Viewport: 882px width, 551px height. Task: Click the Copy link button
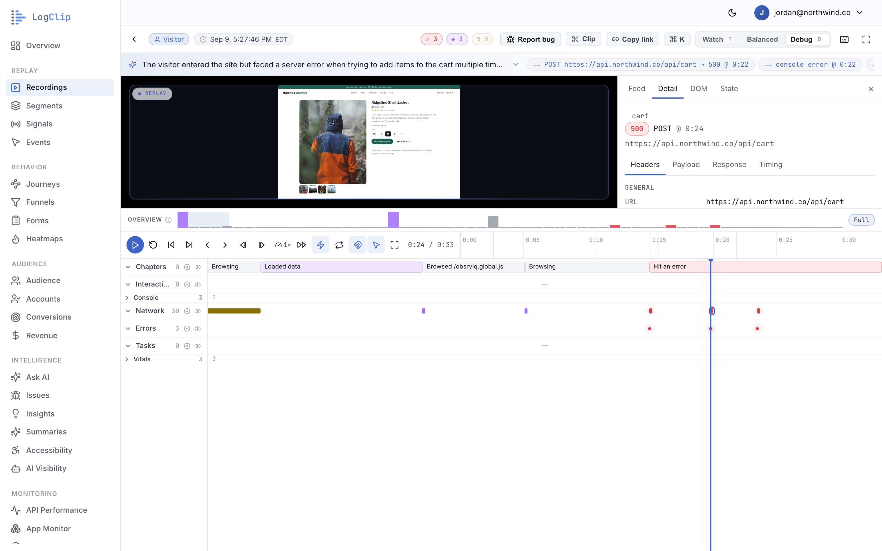632,39
